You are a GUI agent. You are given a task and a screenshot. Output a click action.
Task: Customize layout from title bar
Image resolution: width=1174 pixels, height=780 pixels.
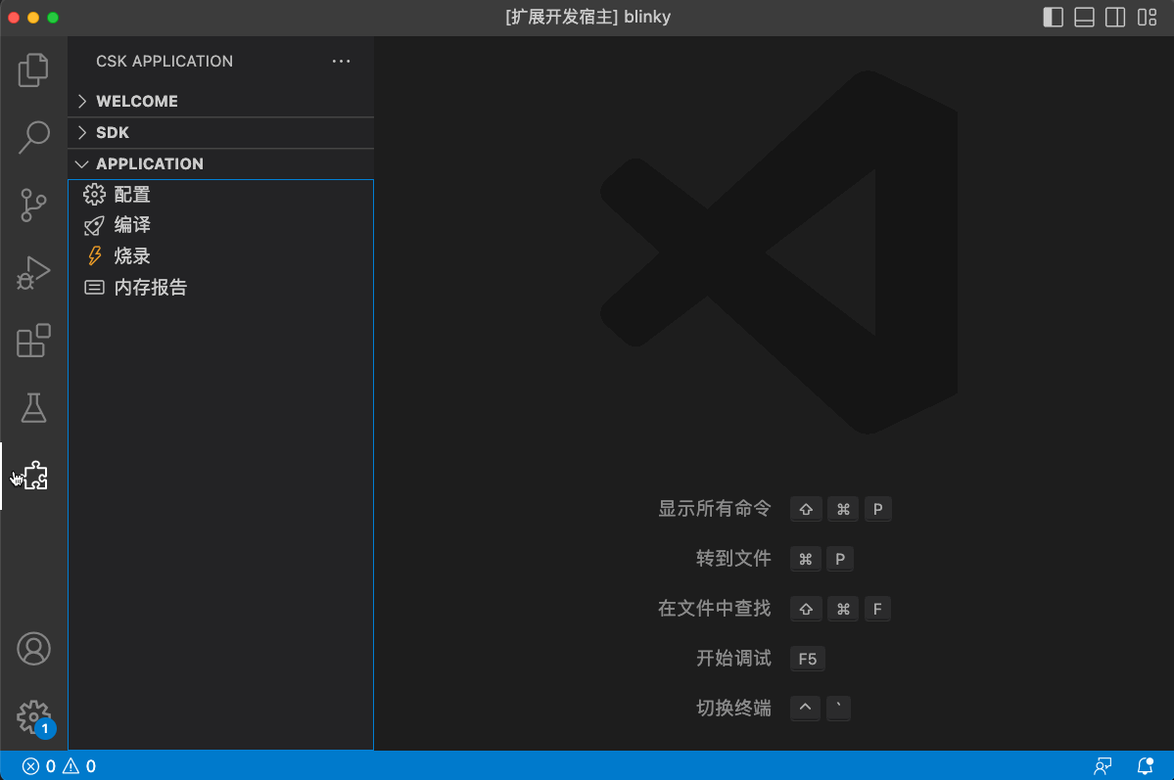click(x=1147, y=18)
